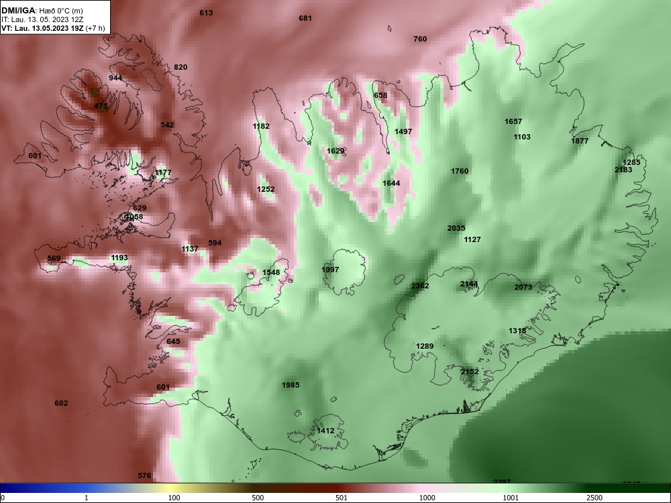Click the 1001 label on the color scale

[x=511, y=498]
